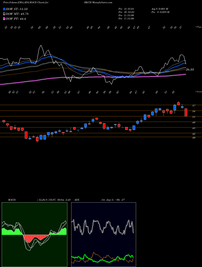Click the Pre H: 55.01 value
Viewport: 202px width, 267px height.
[x=126, y=12]
